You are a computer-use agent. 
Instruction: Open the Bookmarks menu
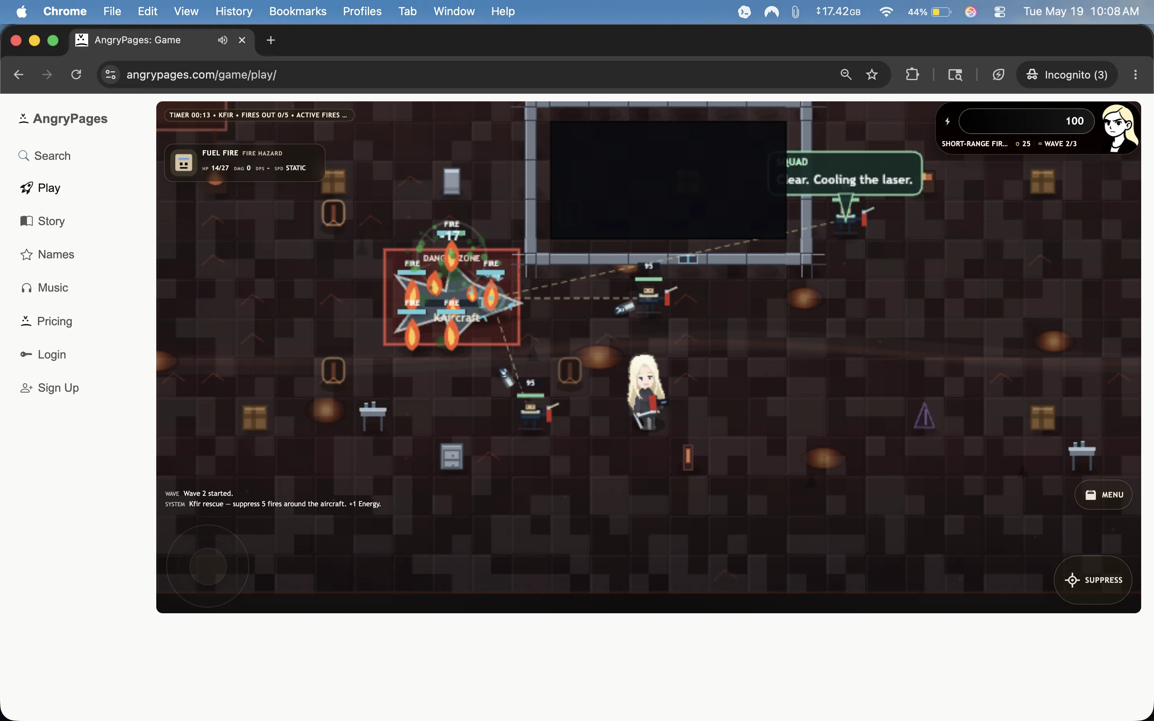click(298, 11)
